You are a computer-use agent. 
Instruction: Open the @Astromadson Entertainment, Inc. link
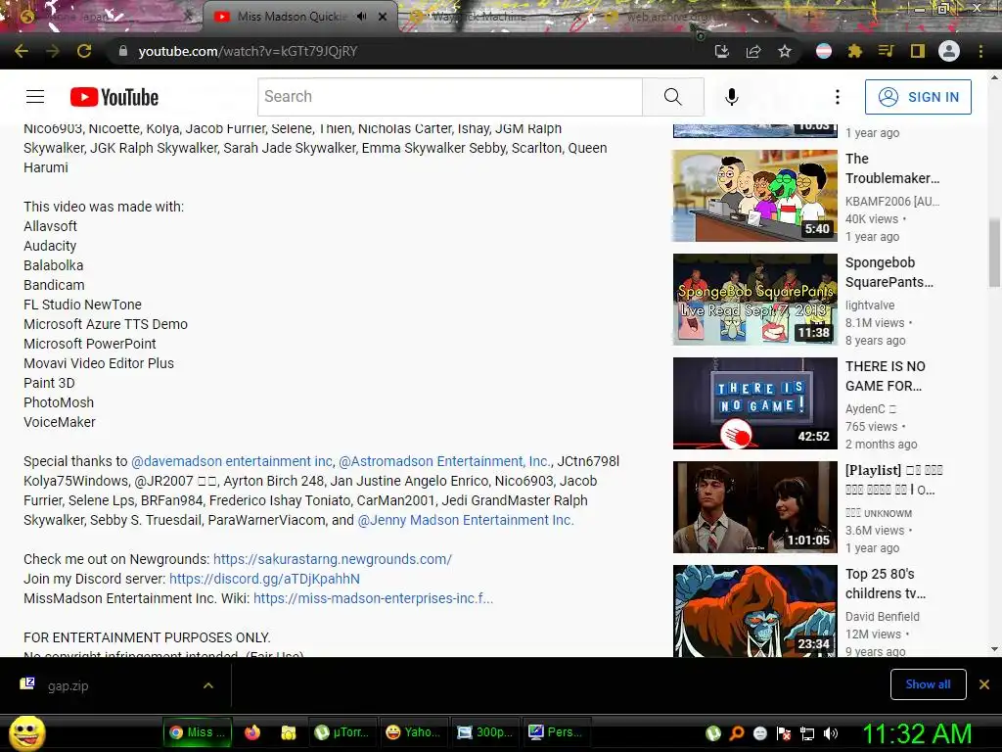444,461
